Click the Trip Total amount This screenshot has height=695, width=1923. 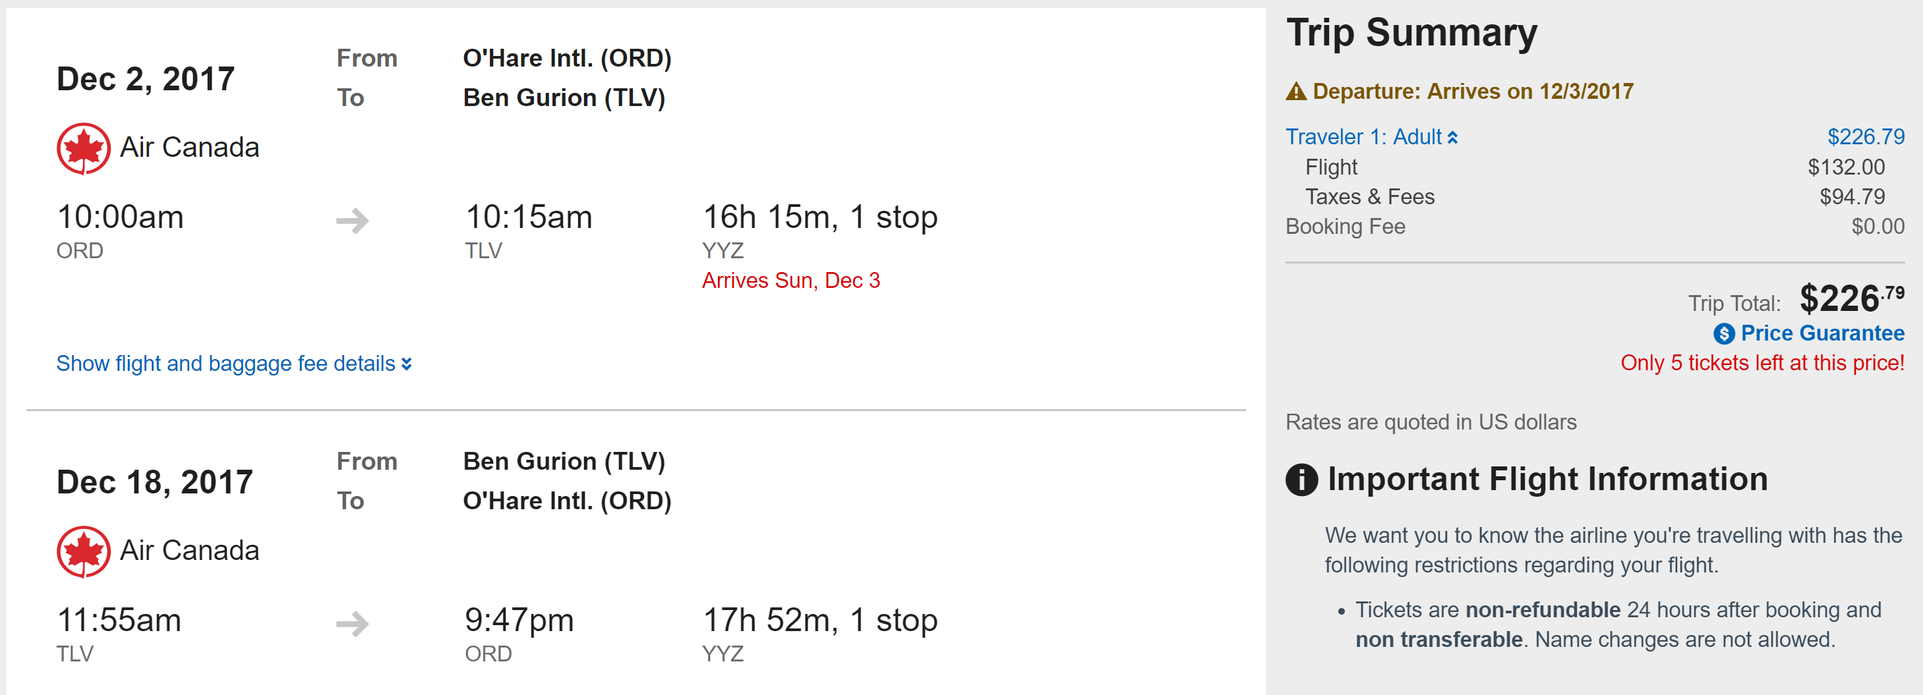[1850, 298]
